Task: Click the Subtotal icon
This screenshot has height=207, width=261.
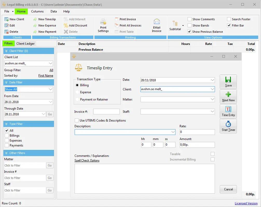Action: pos(175,23)
